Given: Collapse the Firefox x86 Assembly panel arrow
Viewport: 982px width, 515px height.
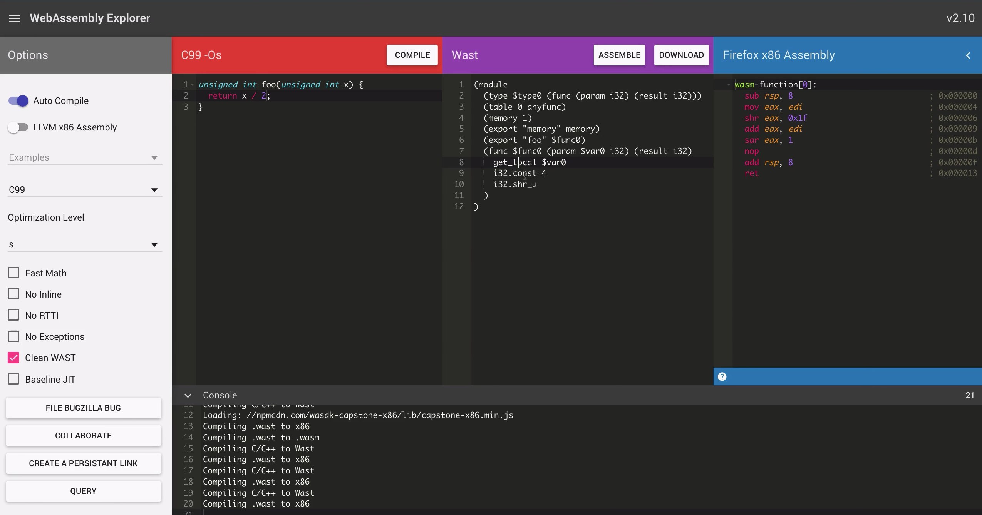Looking at the screenshot, I should coord(968,55).
